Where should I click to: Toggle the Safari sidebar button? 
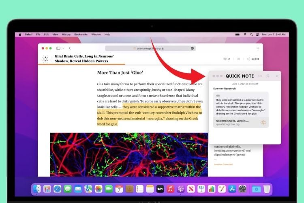point(58,48)
